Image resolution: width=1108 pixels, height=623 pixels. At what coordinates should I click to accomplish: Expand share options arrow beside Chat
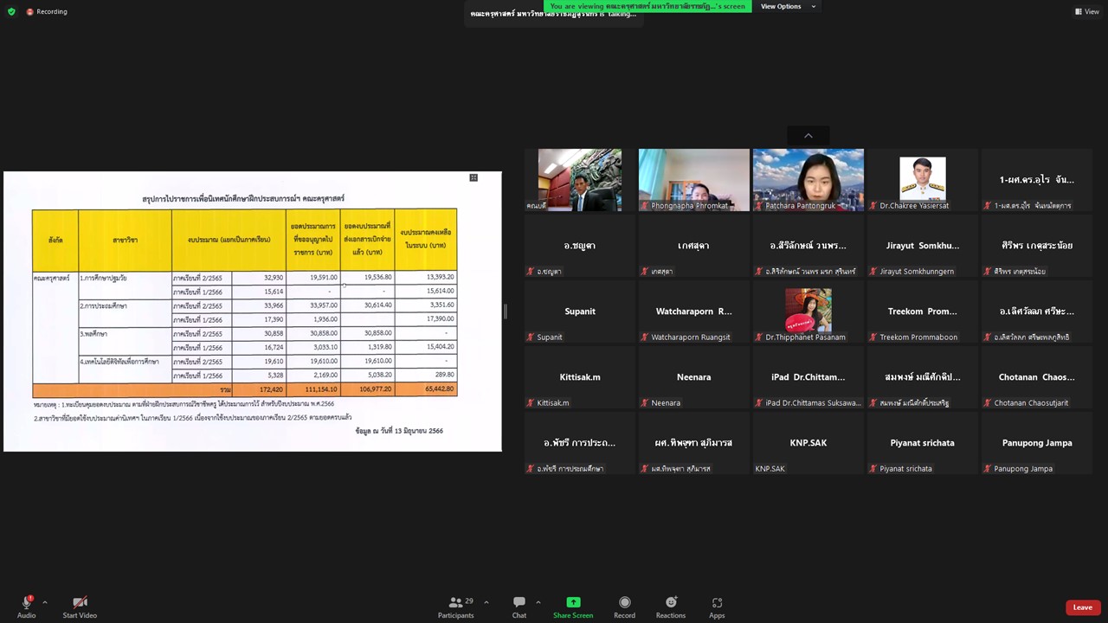(538, 602)
